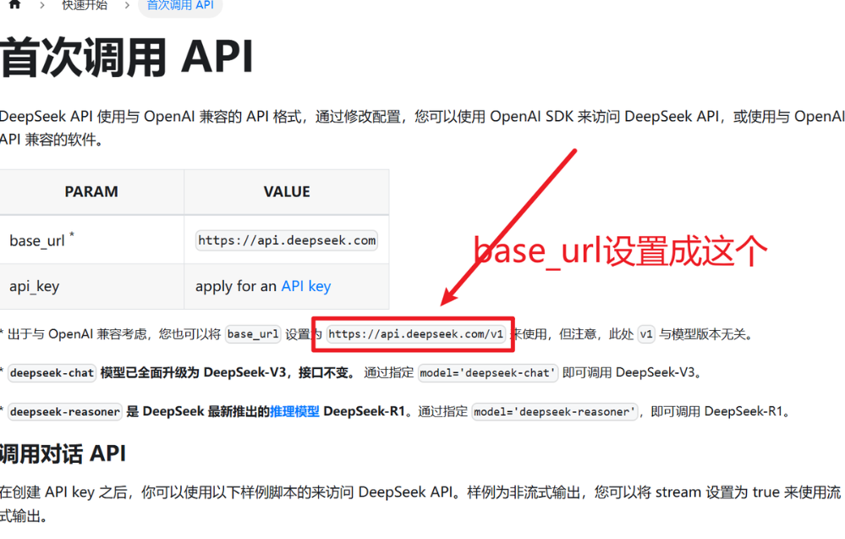
Task: Click the api_key table cell
Action: [x=91, y=286]
